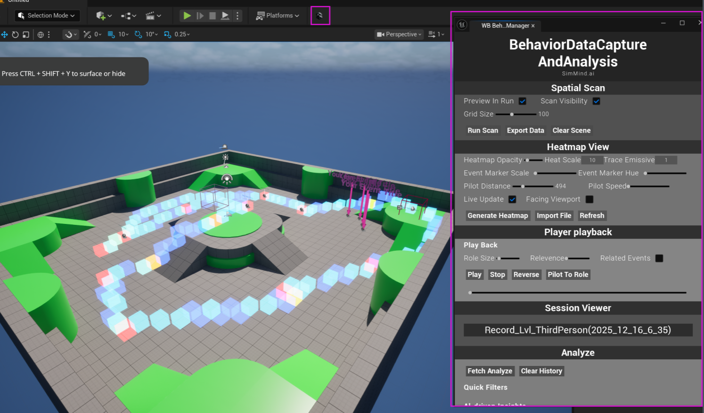Open the Cinematics clapperboard icon
The image size is (704, 413).
pyautogui.click(x=150, y=16)
